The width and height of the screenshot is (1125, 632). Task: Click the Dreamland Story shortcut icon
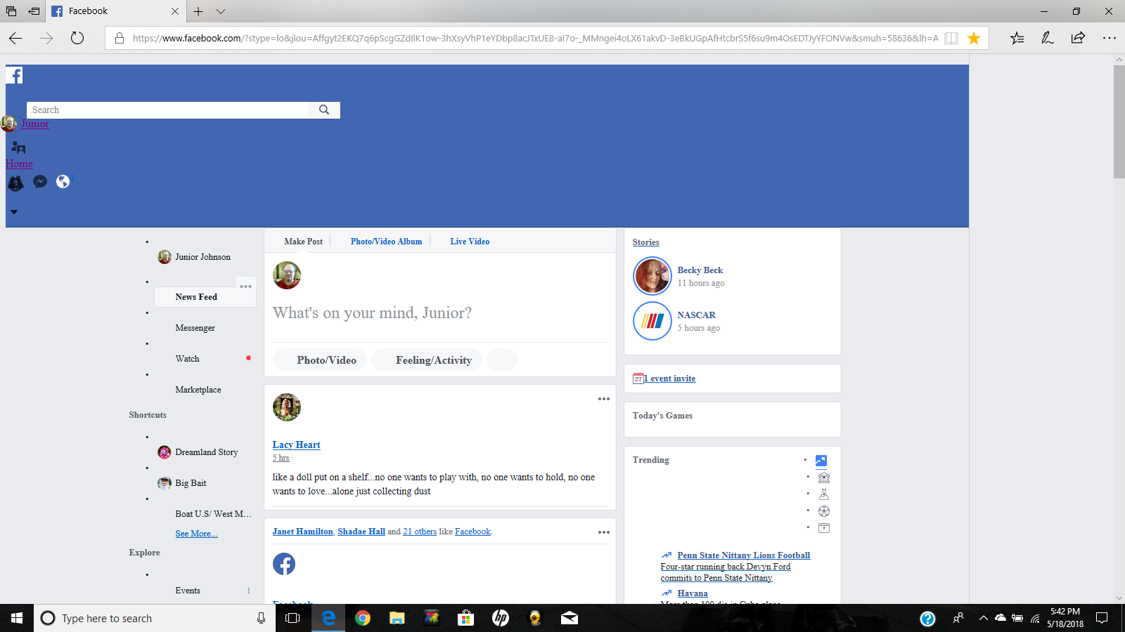165,452
